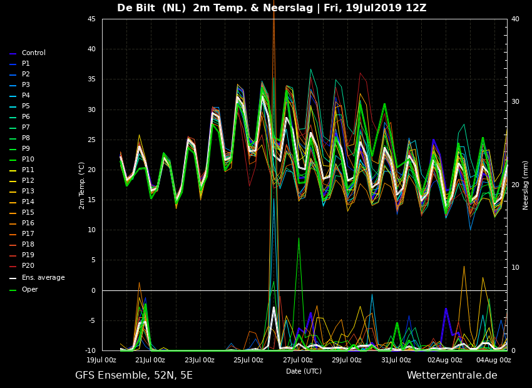Screen dimensions: 532x388
Task: Click the 02Aug 00z date tick
Action: [444, 360]
